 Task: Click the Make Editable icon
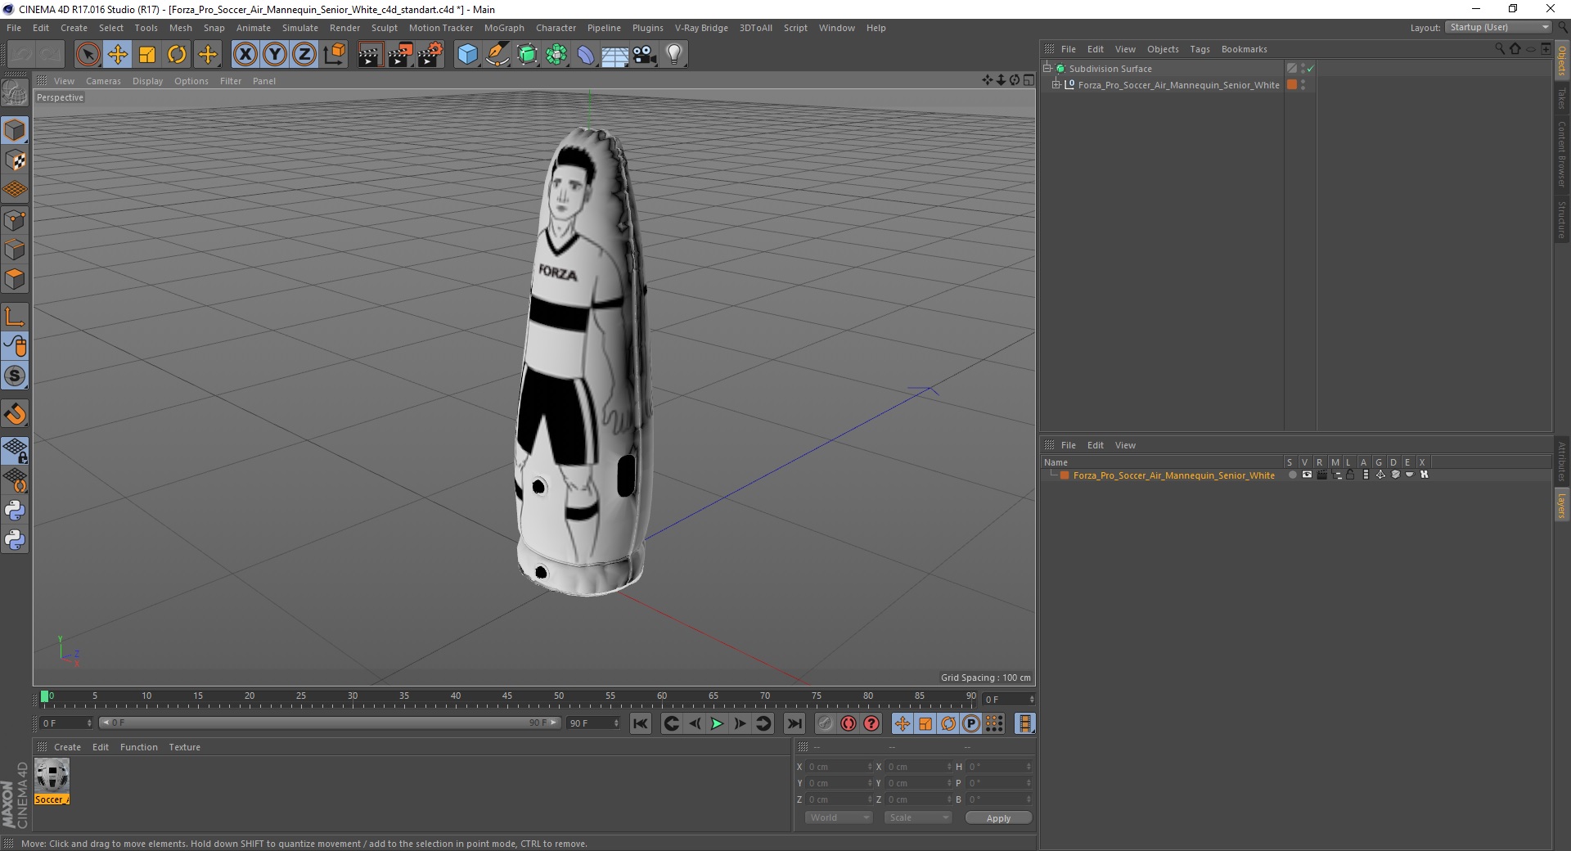[x=15, y=93]
